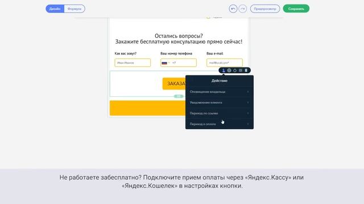Click the circular settings icon in the button toolbar
The height and width of the screenshot is (204, 364).
(x=229, y=70)
